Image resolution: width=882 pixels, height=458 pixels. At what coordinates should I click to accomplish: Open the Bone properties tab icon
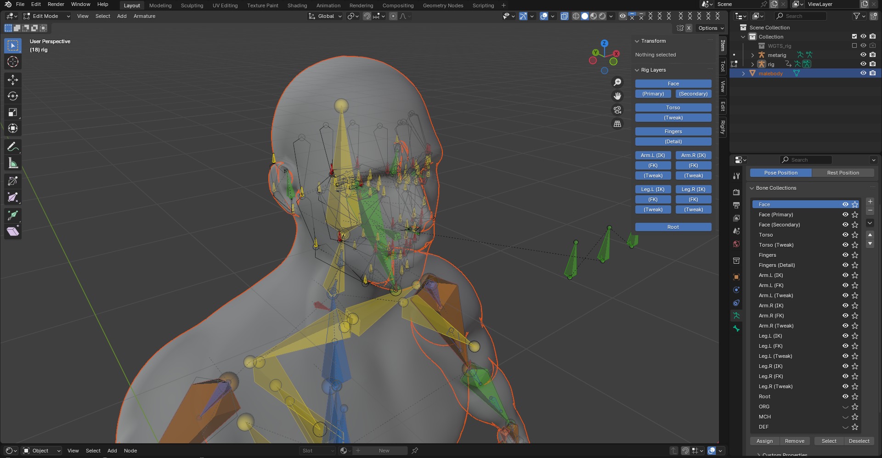click(736, 328)
